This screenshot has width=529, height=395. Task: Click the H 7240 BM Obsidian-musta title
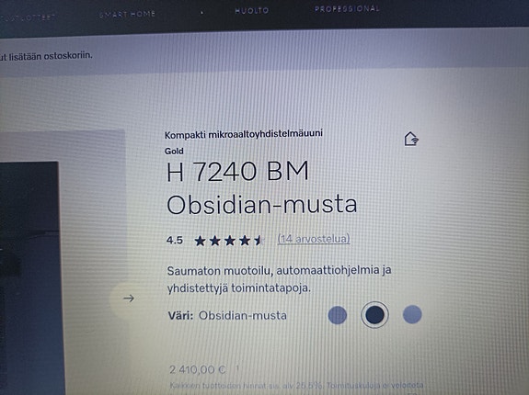[262, 188]
